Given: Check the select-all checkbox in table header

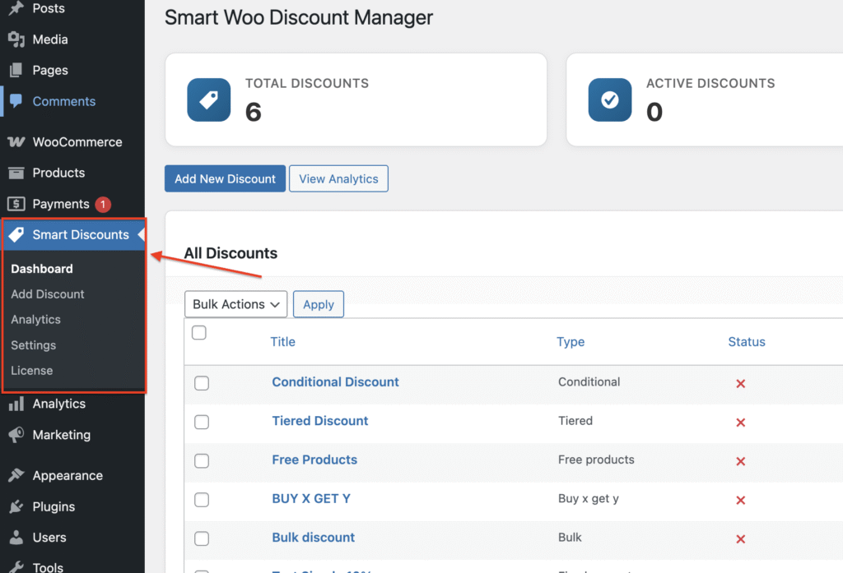Looking at the screenshot, I should click(x=198, y=333).
